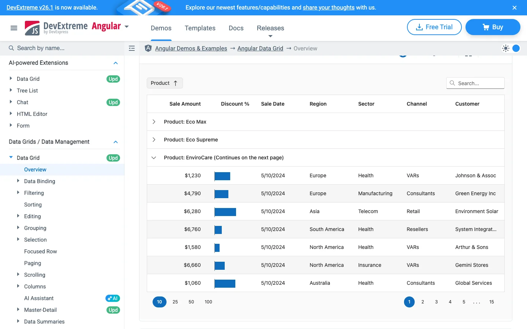The width and height of the screenshot is (527, 329).
Task: Click the Angular shield breadcrumb icon
Action: point(148,48)
